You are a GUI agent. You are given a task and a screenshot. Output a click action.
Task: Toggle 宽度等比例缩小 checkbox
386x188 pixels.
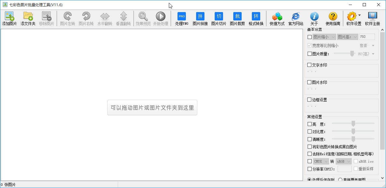(x=309, y=46)
